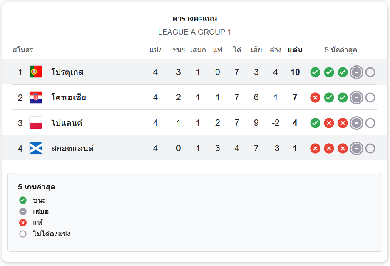The image size is (390, 266).
Task: Click the red loss icon in legend
Action: [x=23, y=223]
